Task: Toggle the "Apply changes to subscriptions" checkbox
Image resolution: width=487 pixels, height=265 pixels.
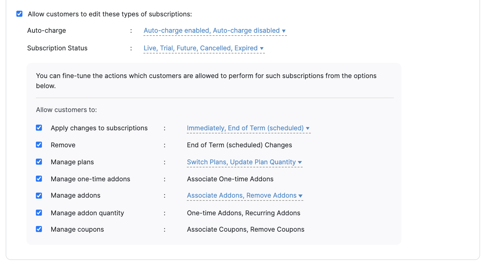Action: 39,127
